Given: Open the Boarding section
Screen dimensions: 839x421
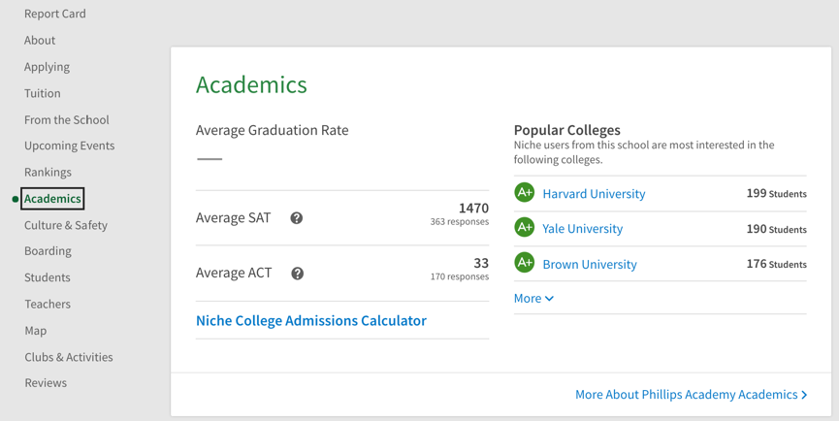Looking at the screenshot, I should [48, 251].
